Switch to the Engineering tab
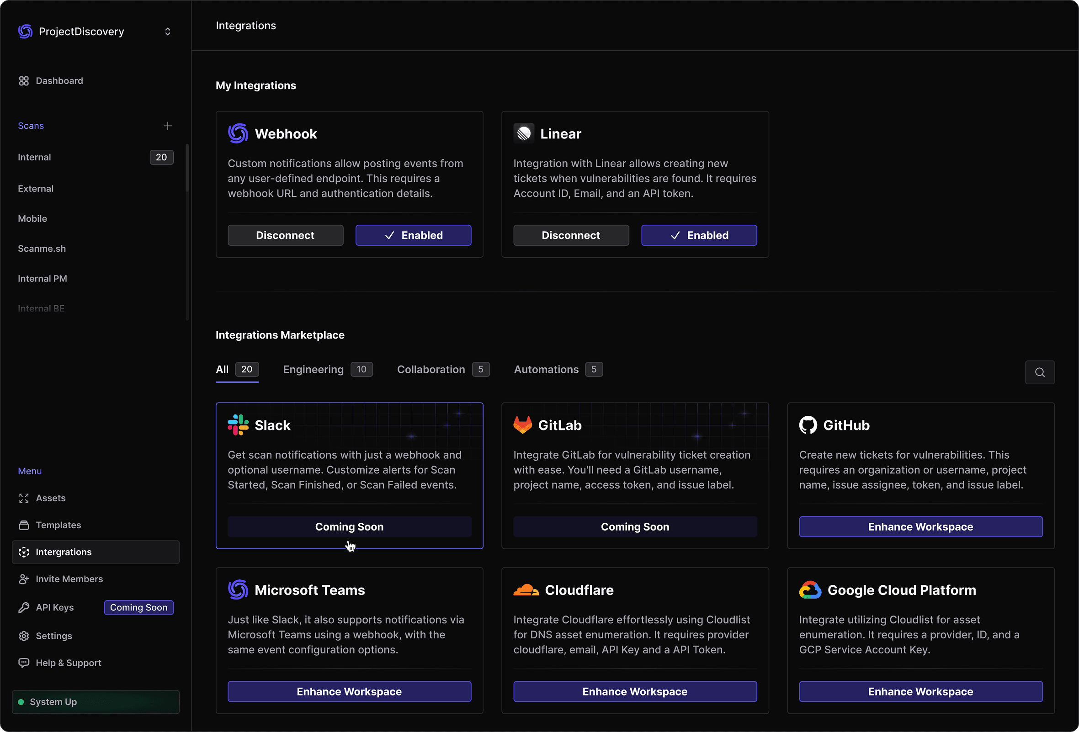The width and height of the screenshot is (1079, 732). tap(328, 370)
